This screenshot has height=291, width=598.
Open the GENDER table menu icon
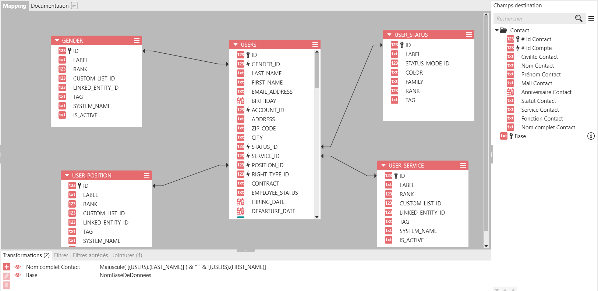(x=137, y=40)
